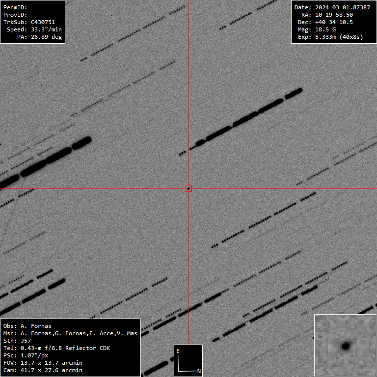Click the Date 2024 03 01.87387 line
The width and height of the screenshot is (377, 377).
click(x=332, y=7)
